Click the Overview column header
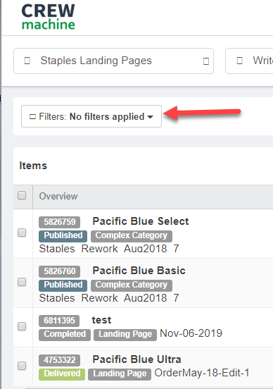The image size is (273, 389). pos(58,196)
